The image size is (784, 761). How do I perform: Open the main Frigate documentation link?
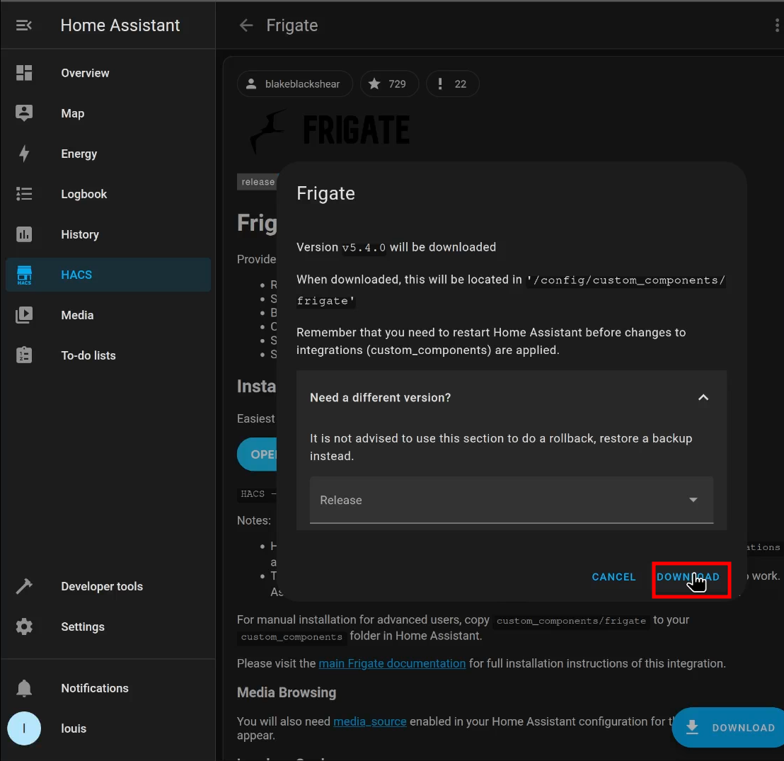392,663
